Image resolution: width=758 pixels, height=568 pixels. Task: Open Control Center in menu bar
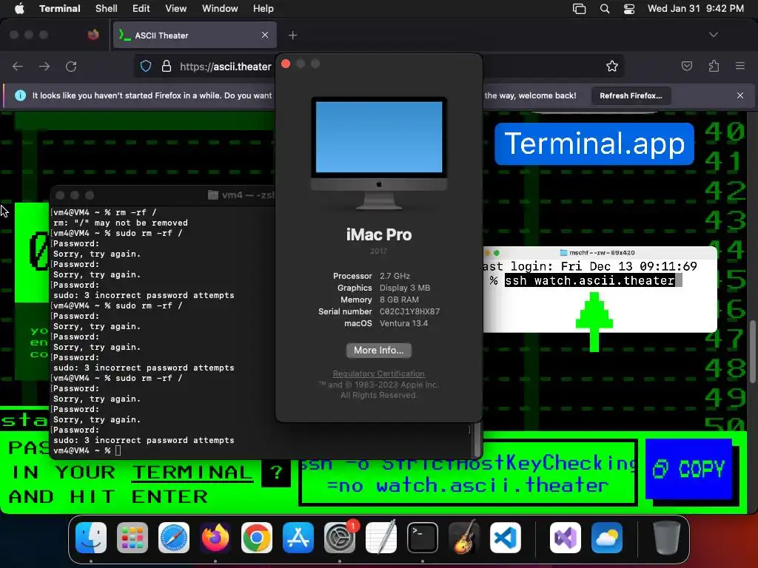[629, 9]
